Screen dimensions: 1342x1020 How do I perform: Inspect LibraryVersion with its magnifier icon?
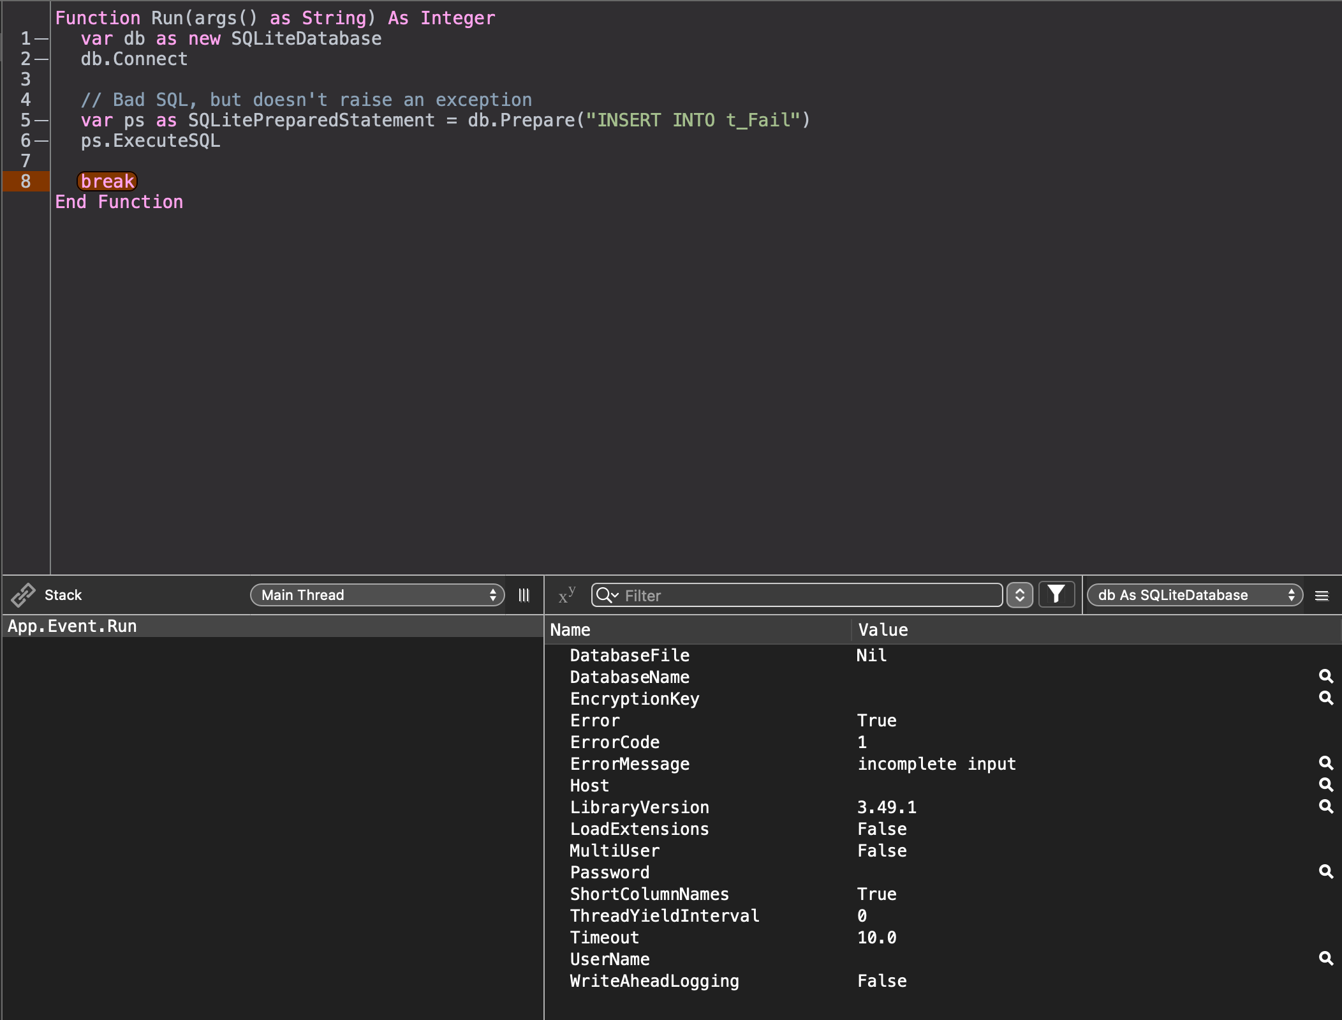[1325, 806]
